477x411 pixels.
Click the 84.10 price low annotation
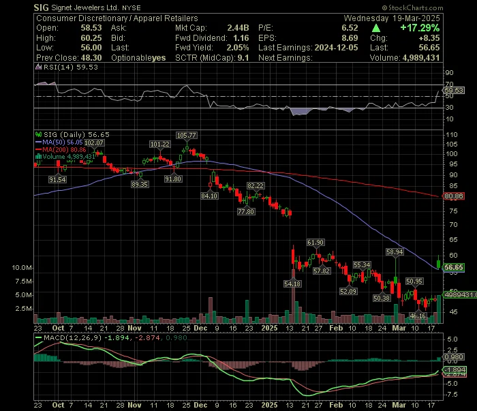[209, 196]
